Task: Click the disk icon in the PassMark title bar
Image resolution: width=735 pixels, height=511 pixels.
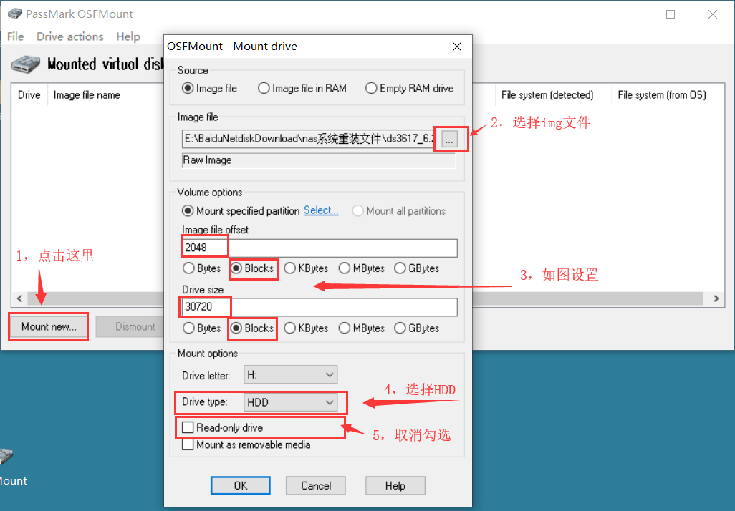Action: [15, 13]
